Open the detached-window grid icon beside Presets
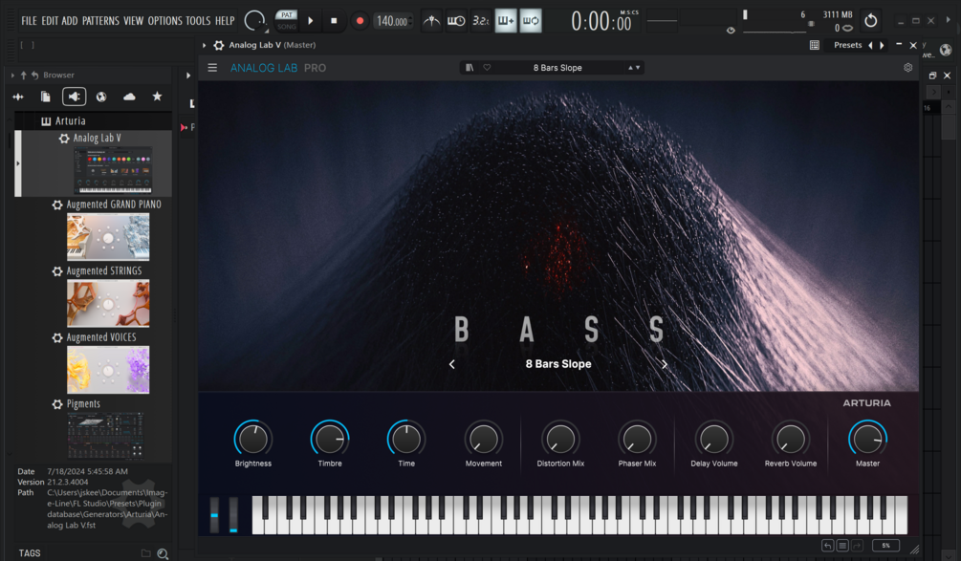Image resolution: width=961 pixels, height=561 pixels. click(x=815, y=45)
